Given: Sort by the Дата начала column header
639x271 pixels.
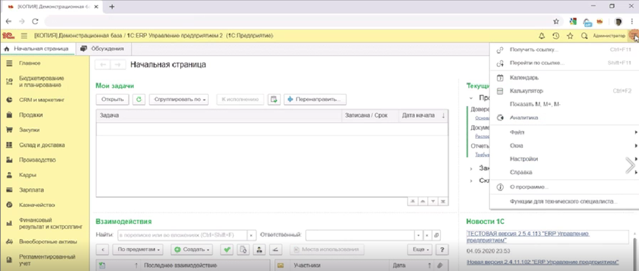Looking at the screenshot, I should (x=424, y=116).
